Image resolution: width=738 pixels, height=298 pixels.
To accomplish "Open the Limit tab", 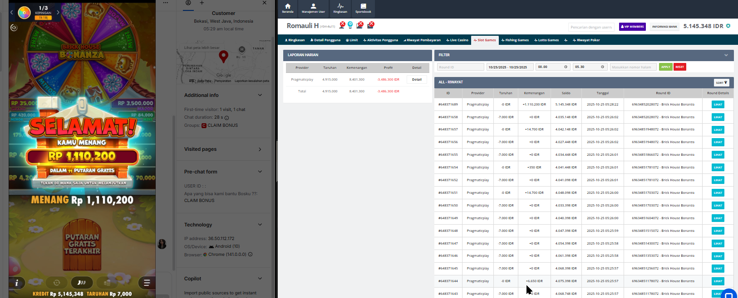I will click(x=352, y=40).
